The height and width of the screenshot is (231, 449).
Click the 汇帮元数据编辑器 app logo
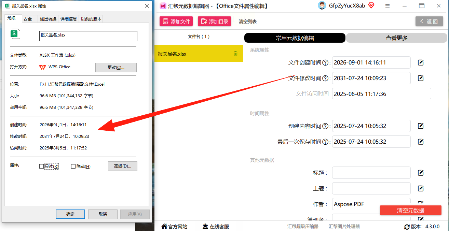163,6
